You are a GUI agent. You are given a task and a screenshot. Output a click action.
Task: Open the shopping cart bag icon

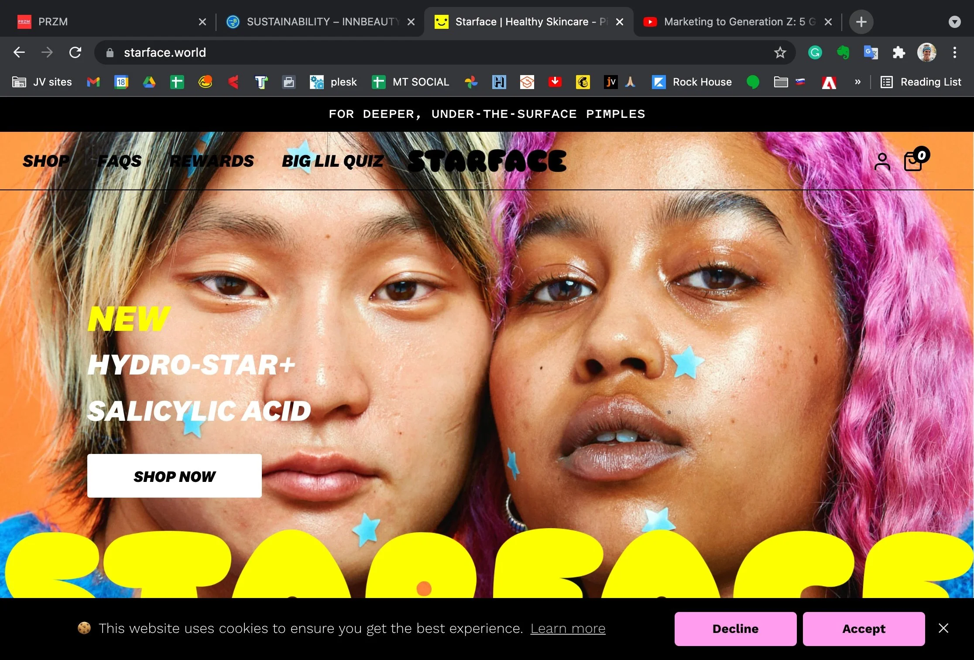tap(913, 162)
